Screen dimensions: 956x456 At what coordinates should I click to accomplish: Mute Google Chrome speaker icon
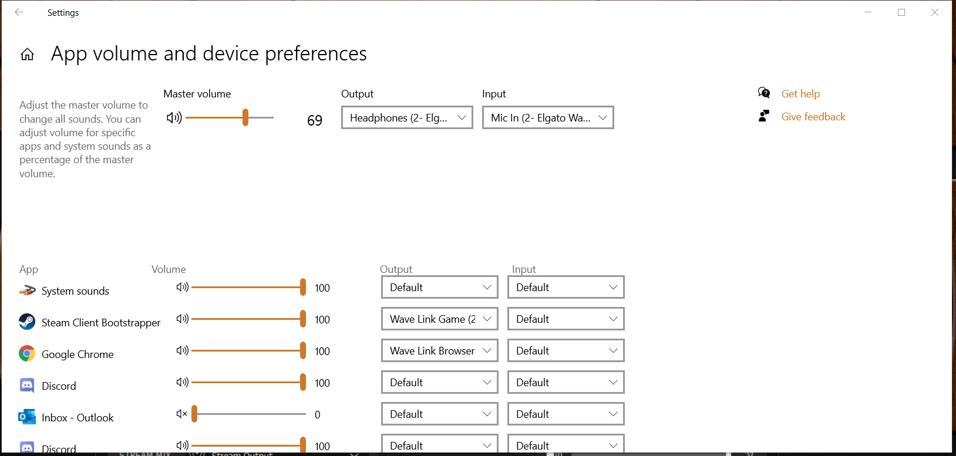[182, 350]
